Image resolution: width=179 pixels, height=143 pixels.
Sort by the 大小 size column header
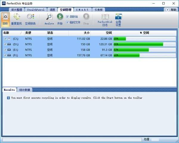[x=80, y=33]
